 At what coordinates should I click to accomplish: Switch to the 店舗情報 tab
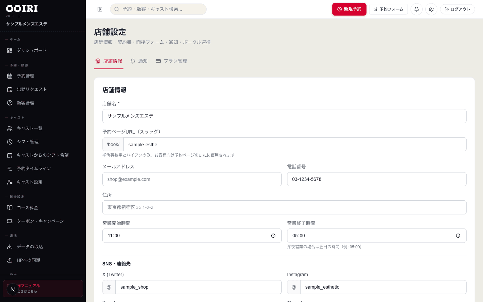(109, 61)
